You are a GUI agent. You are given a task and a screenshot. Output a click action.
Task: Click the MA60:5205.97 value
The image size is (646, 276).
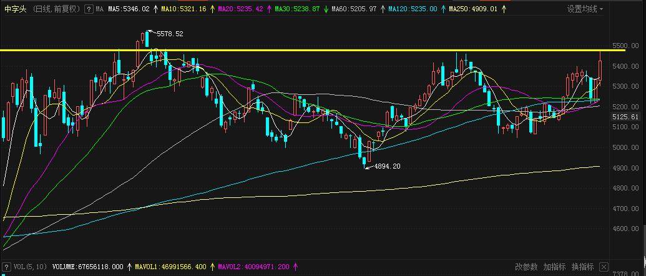[x=354, y=9]
